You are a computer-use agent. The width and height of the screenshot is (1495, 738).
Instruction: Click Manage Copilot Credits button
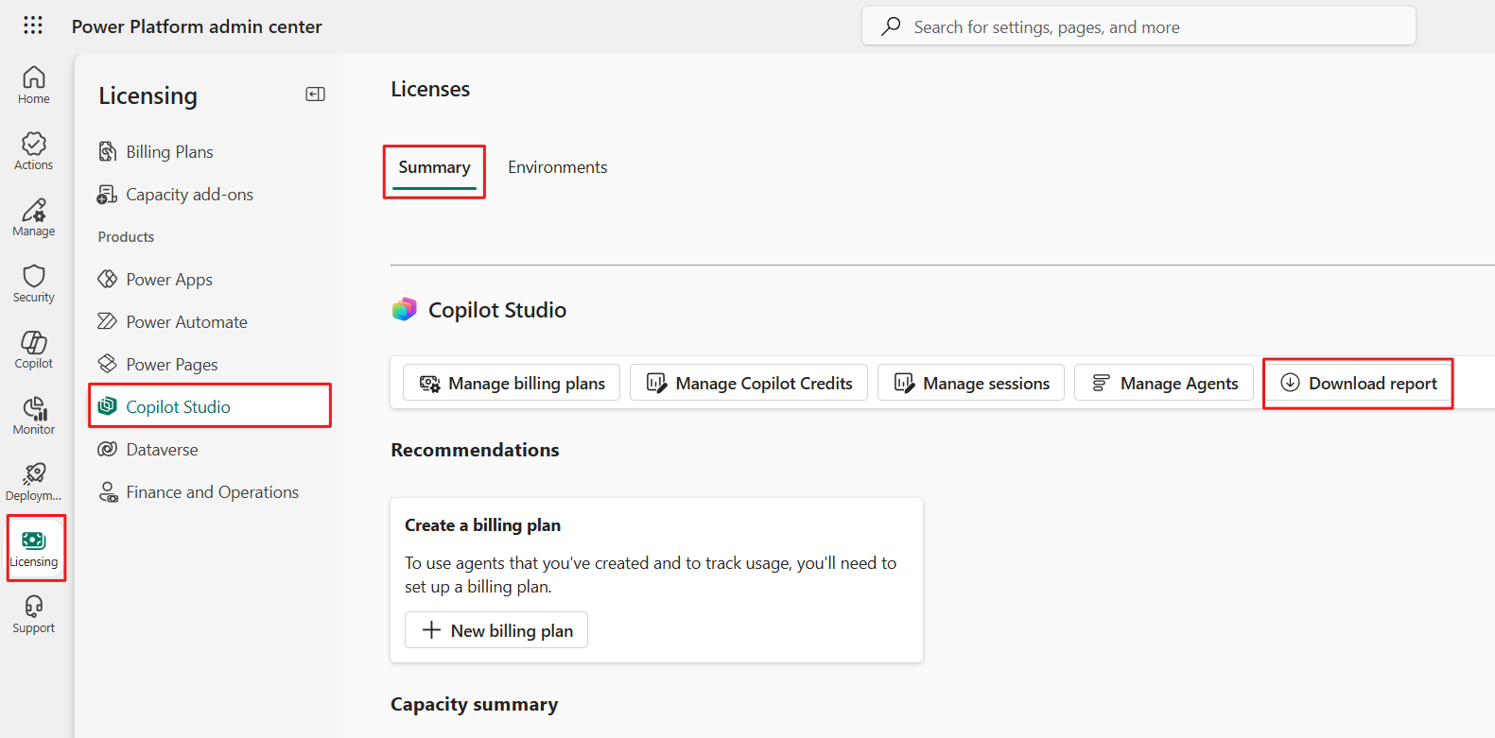point(749,383)
